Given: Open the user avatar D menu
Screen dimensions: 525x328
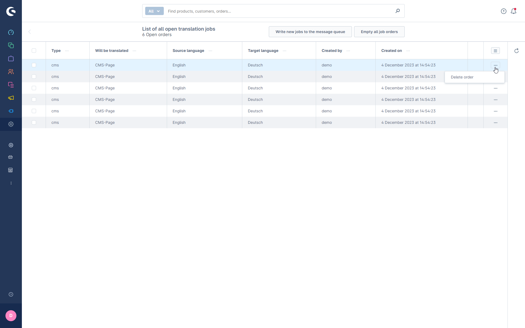Looking at the screenshot, I should pyautogui.click(x=11, y=316).
